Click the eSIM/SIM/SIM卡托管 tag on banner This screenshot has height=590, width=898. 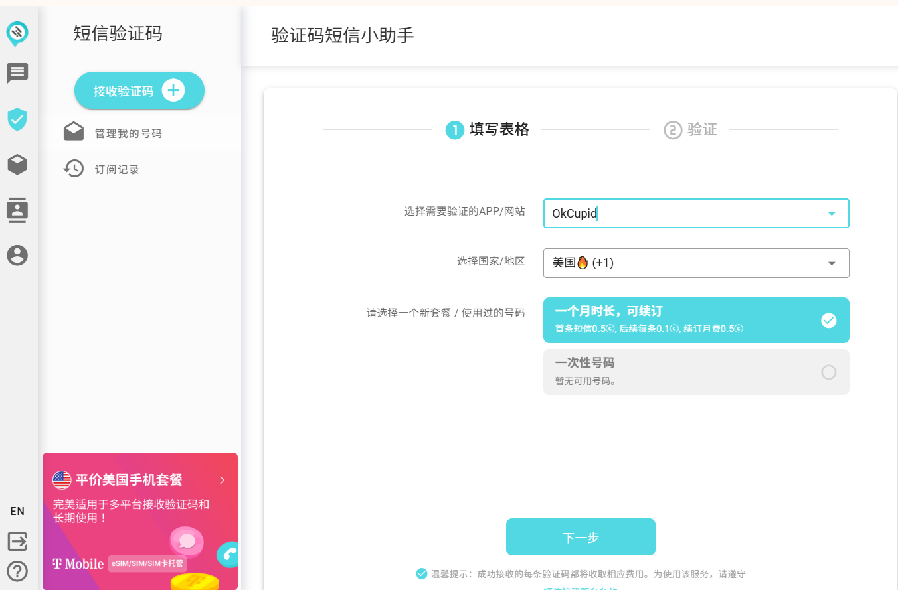pos(147,563)
